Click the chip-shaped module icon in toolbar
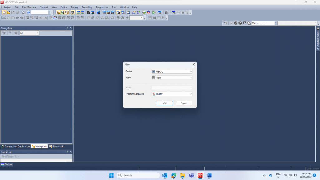The height and width of the screenshot is (180, 320). (x=72, y=12)
